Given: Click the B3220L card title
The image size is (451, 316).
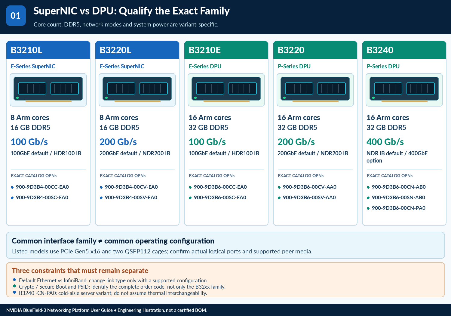Looking at the screenshot, I should click(x=115, y=50).
